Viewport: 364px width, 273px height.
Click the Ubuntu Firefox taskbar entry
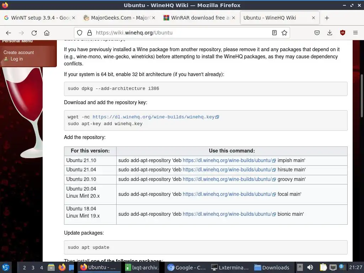coord(99,267)
